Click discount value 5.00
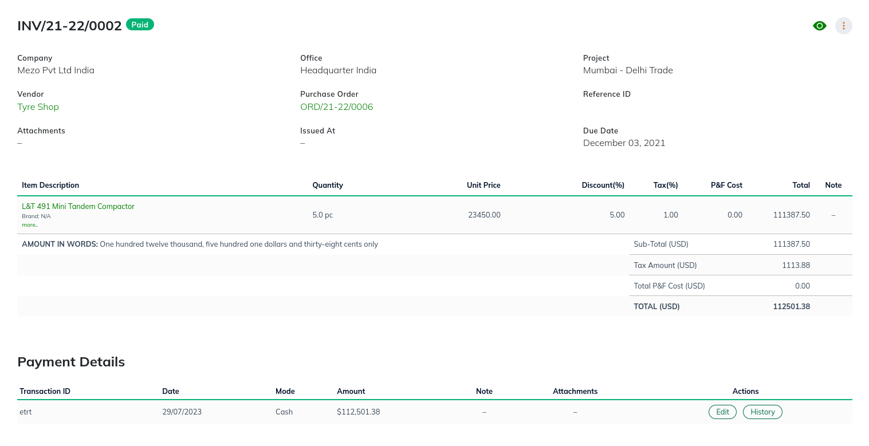 (x=617, y=215)
